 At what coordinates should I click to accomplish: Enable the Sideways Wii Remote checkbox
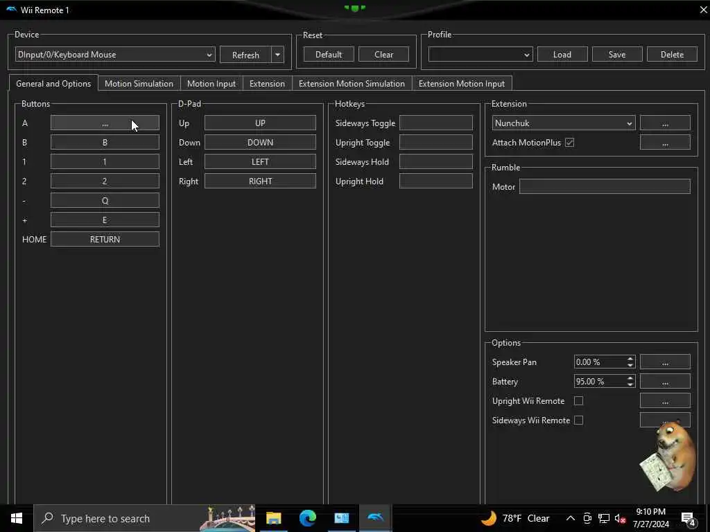click(x=579, y=420)
